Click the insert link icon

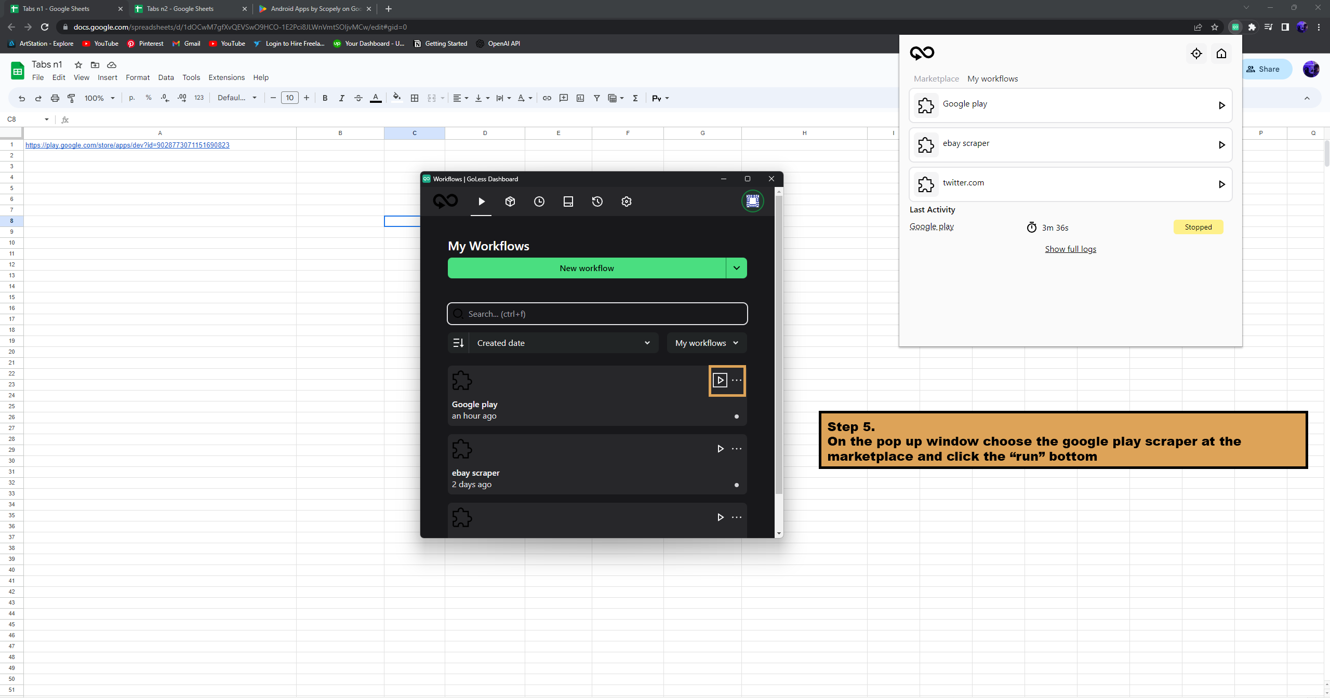547,98
